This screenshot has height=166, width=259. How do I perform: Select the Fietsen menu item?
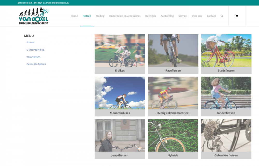pyautogui.click(x=87, y=16)
